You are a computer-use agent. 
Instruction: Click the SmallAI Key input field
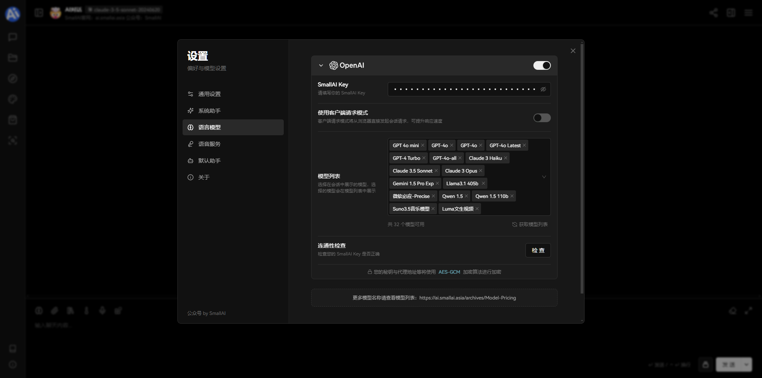coord(469,89)
